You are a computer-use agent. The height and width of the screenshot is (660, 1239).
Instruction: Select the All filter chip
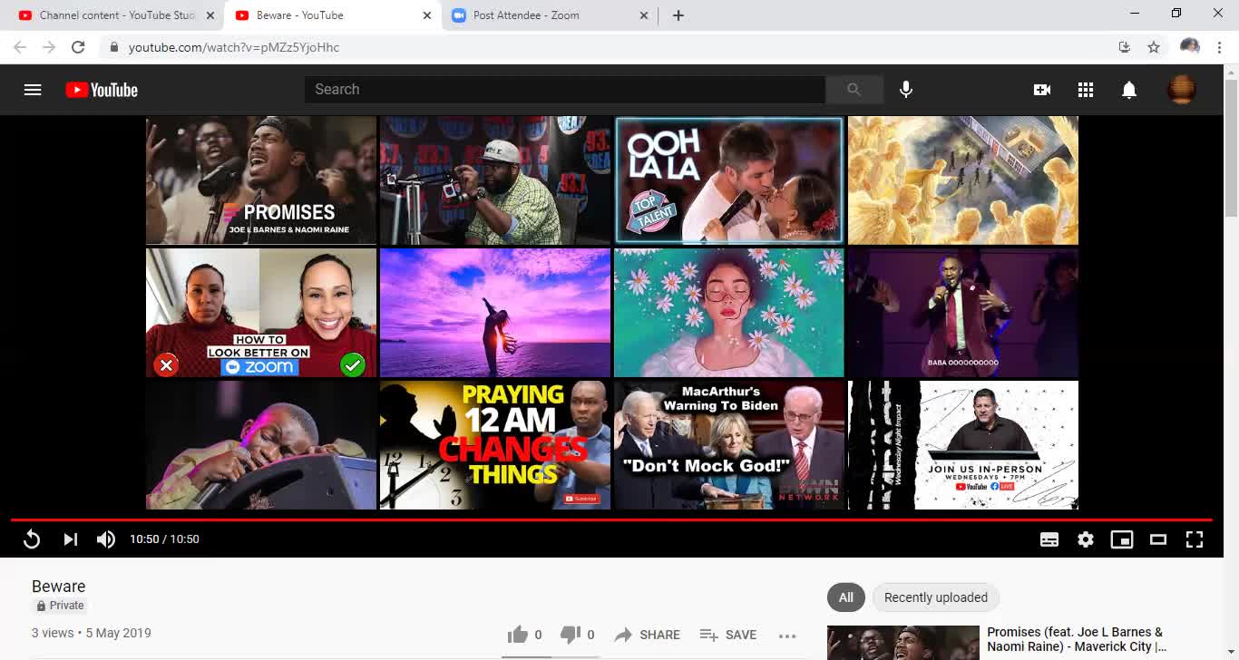(846, 597)
